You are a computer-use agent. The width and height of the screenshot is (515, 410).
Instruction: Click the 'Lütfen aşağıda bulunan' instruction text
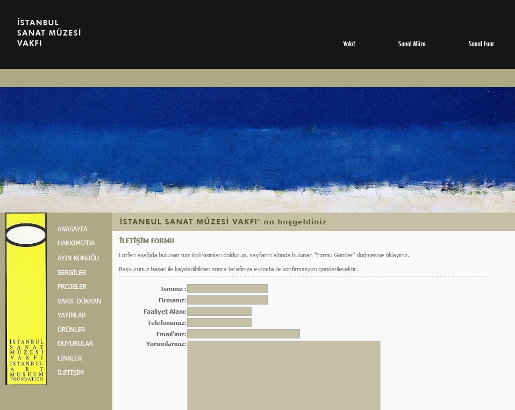coord(264,255)
